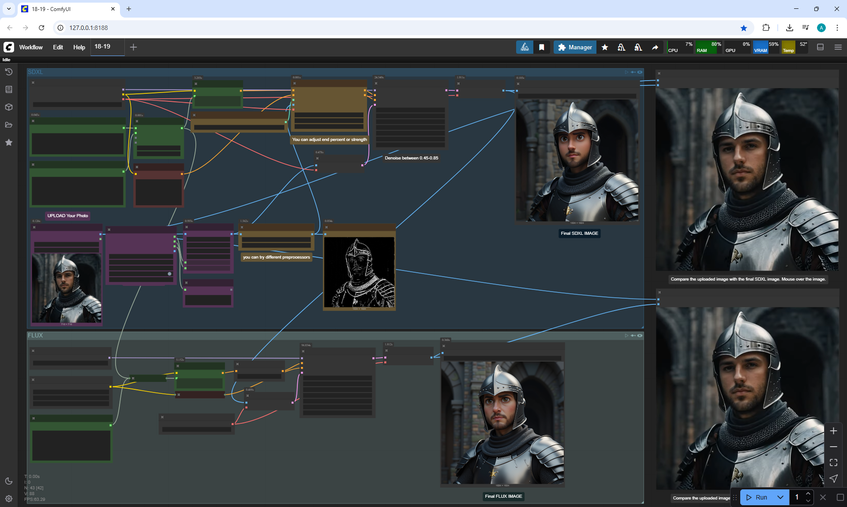Click the star icon next to Manager
This screenshot has height=507, width=847.
[605, 47]
